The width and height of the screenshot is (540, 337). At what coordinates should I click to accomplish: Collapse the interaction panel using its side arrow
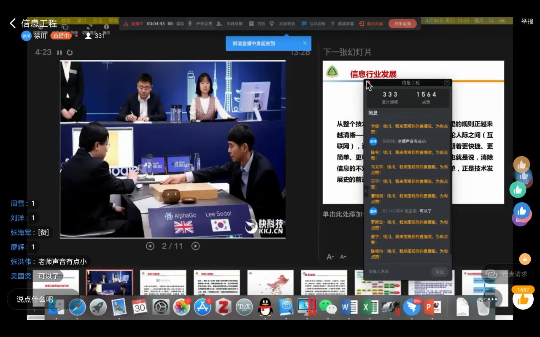[x=366, y=191]
